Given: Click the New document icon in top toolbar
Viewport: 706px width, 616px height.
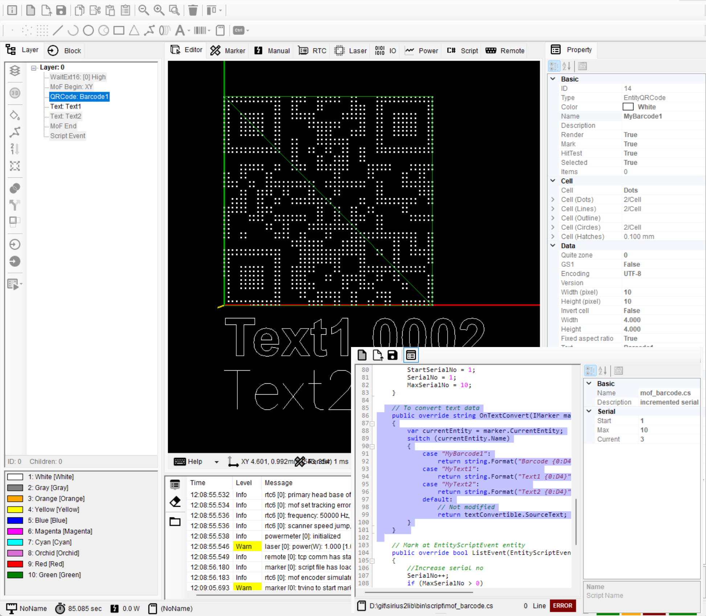Looking at the screenshot, I should [x=31, y=10].
